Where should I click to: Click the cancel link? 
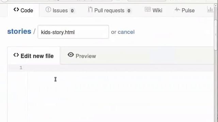click(x=126, y=32)
